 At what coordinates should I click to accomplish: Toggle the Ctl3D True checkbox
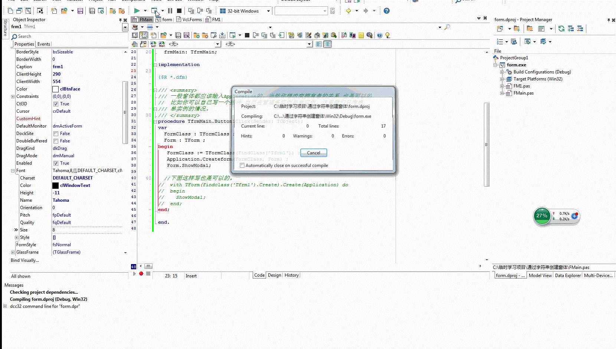tap(56, 104)
